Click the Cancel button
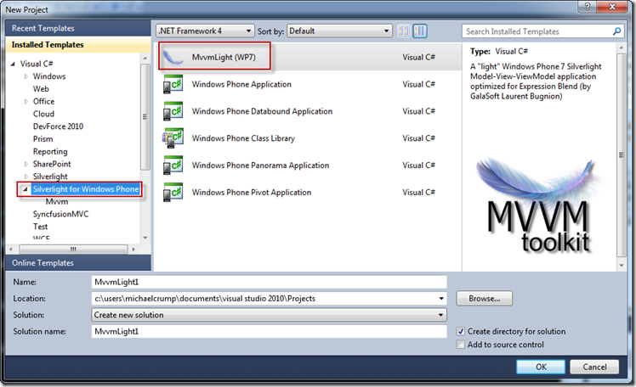Image resolution: width=636 pixels, height=387 pixels. 594,367
